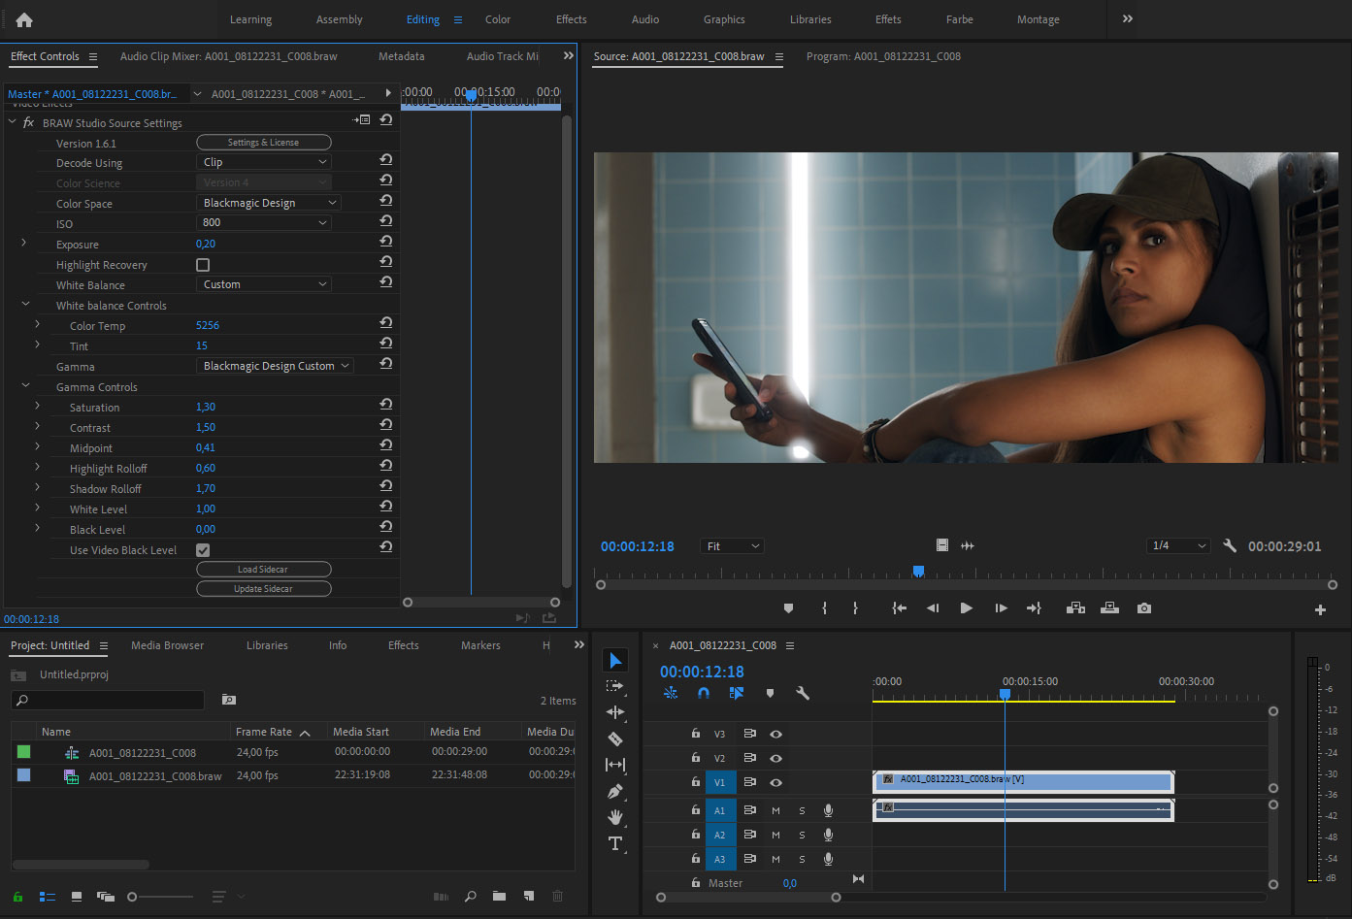Open the Color workspace
This screenshot has height=919, width=1352.
497,19
